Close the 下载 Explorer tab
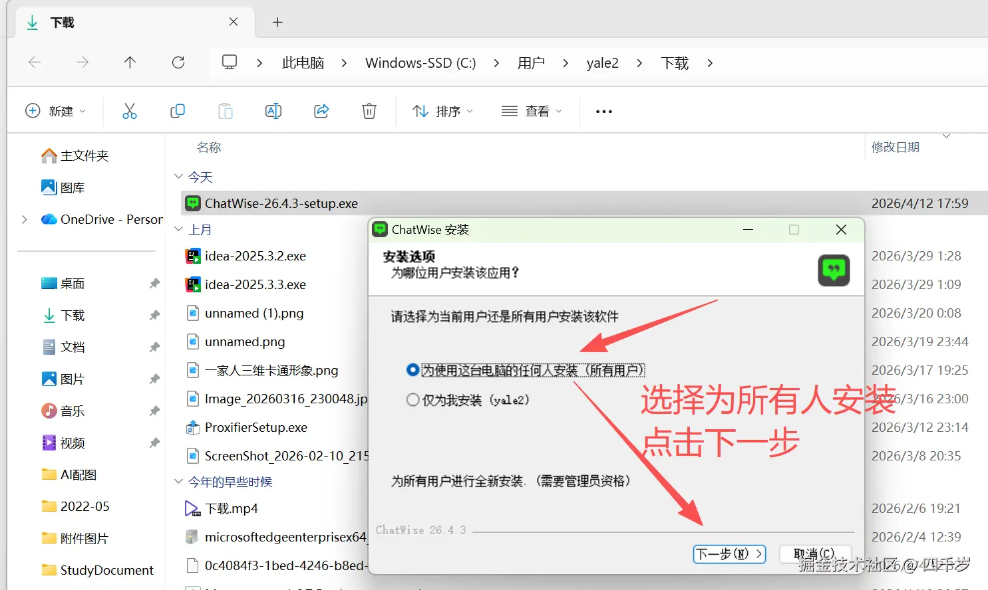The height and width of the screenshot is (590, 988). click(x=234, y=22)
